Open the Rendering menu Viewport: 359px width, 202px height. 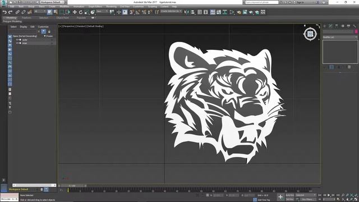tap(111, 7)
